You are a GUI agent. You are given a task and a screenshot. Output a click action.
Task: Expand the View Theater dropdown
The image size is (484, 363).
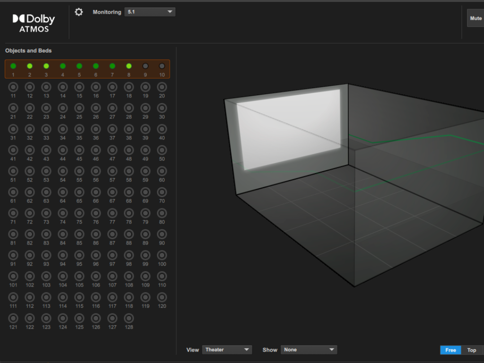click(227, 350)
